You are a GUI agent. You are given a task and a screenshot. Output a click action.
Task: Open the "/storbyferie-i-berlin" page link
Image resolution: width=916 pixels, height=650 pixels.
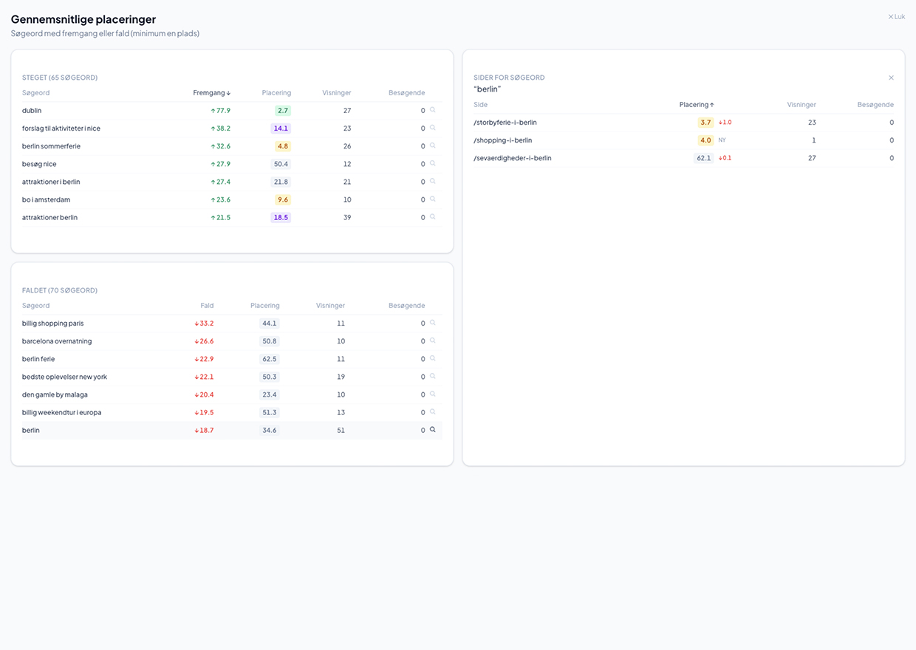(503, 122)
